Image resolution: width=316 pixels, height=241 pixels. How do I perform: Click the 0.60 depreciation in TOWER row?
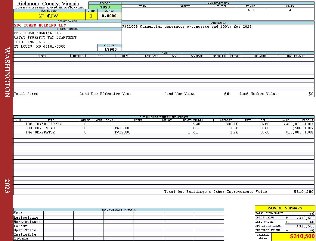pos(265,124)
